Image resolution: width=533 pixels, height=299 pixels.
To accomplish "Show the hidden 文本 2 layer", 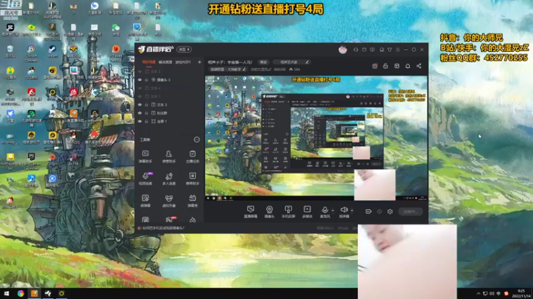I will (140, 72).
